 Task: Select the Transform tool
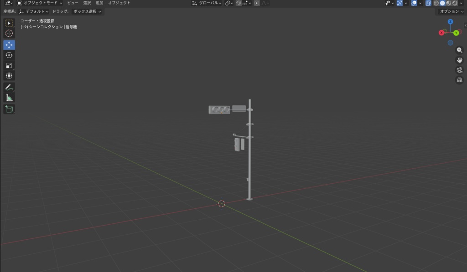point(9,76)
